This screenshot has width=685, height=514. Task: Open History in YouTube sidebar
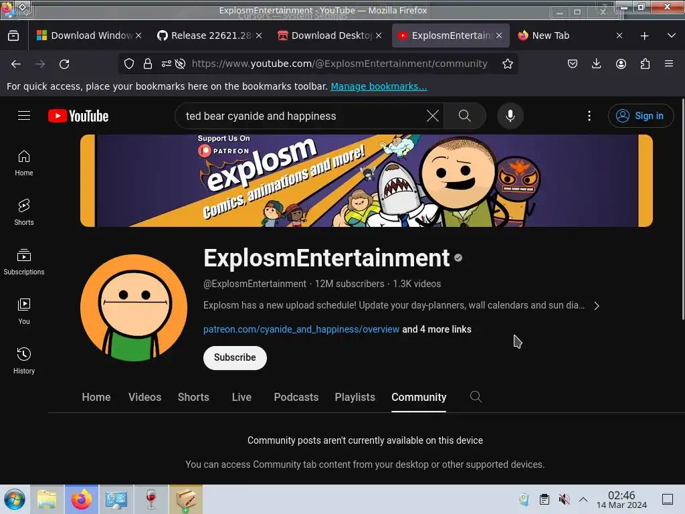pyautogui.click(x=24, y=361)
